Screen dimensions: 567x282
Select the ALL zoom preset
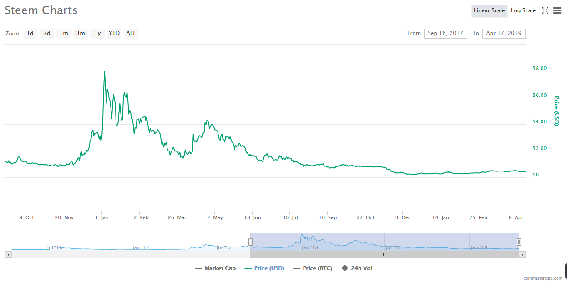point(131,33)
